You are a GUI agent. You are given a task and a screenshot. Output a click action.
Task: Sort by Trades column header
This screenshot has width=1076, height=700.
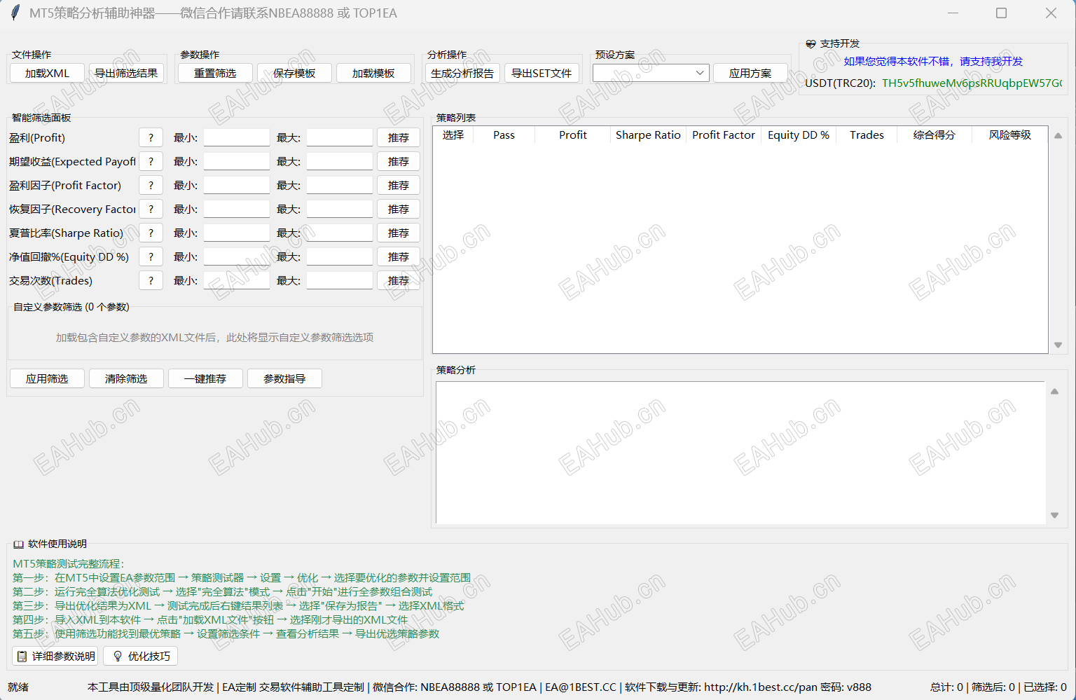click(867, 135)
